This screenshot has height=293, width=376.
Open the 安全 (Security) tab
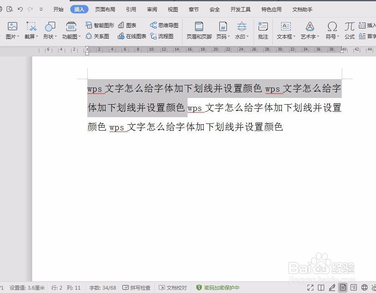(x=214, y=9)
